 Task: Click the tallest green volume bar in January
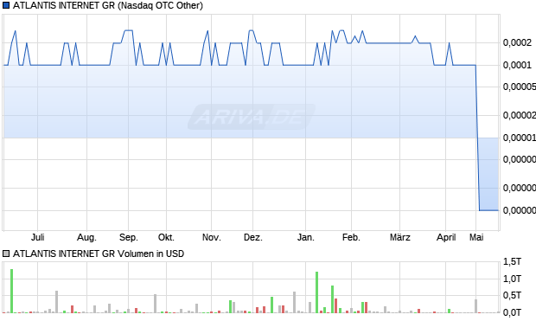317,292
